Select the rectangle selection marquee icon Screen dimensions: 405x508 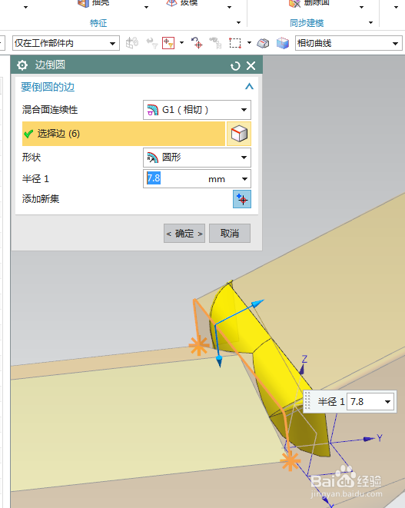pyautogui.click(x=235, y=43)
